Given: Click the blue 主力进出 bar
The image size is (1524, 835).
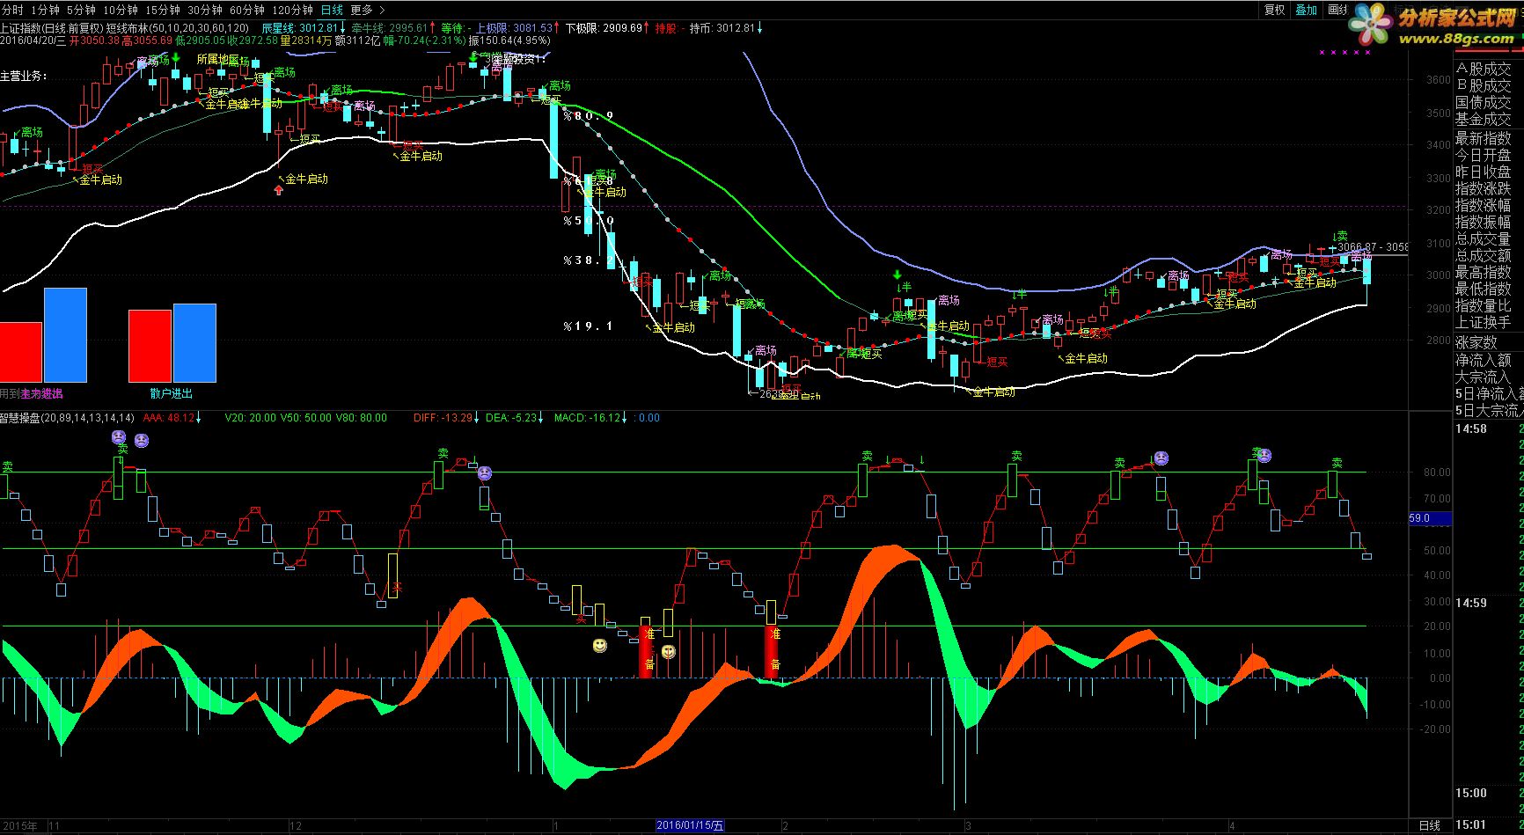Looking at the screenshot, I should coord(65,335).
